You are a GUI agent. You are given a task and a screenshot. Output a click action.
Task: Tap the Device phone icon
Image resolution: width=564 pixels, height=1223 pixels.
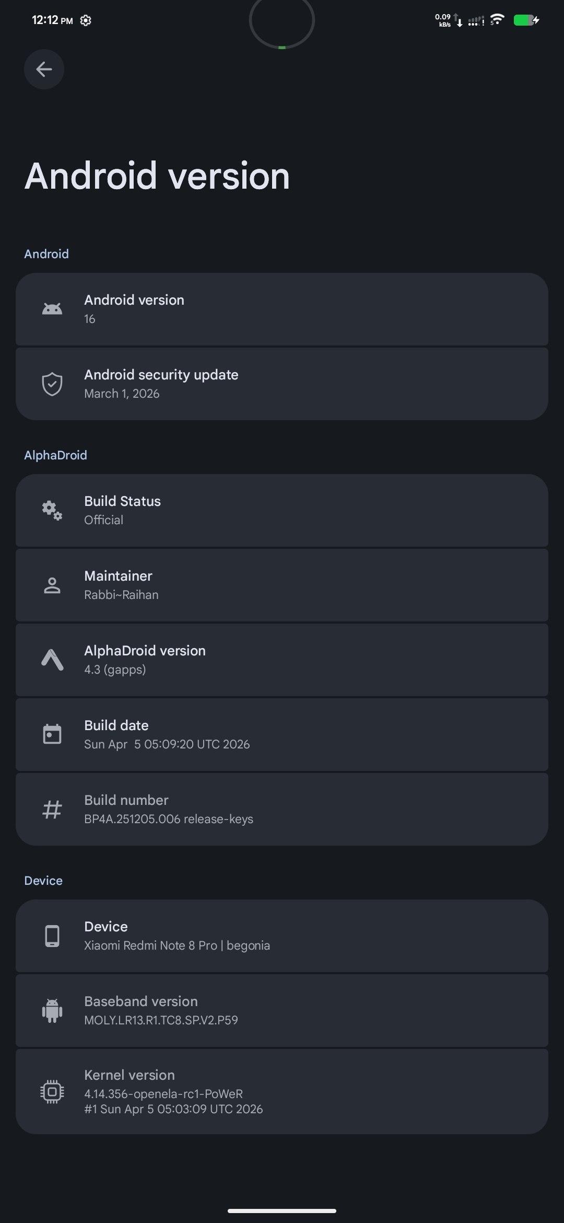(52, 936)
